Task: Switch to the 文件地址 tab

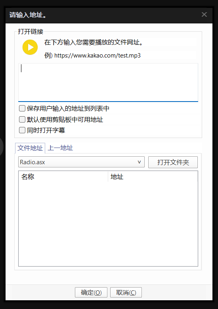Action: click(x=30, y=148)
